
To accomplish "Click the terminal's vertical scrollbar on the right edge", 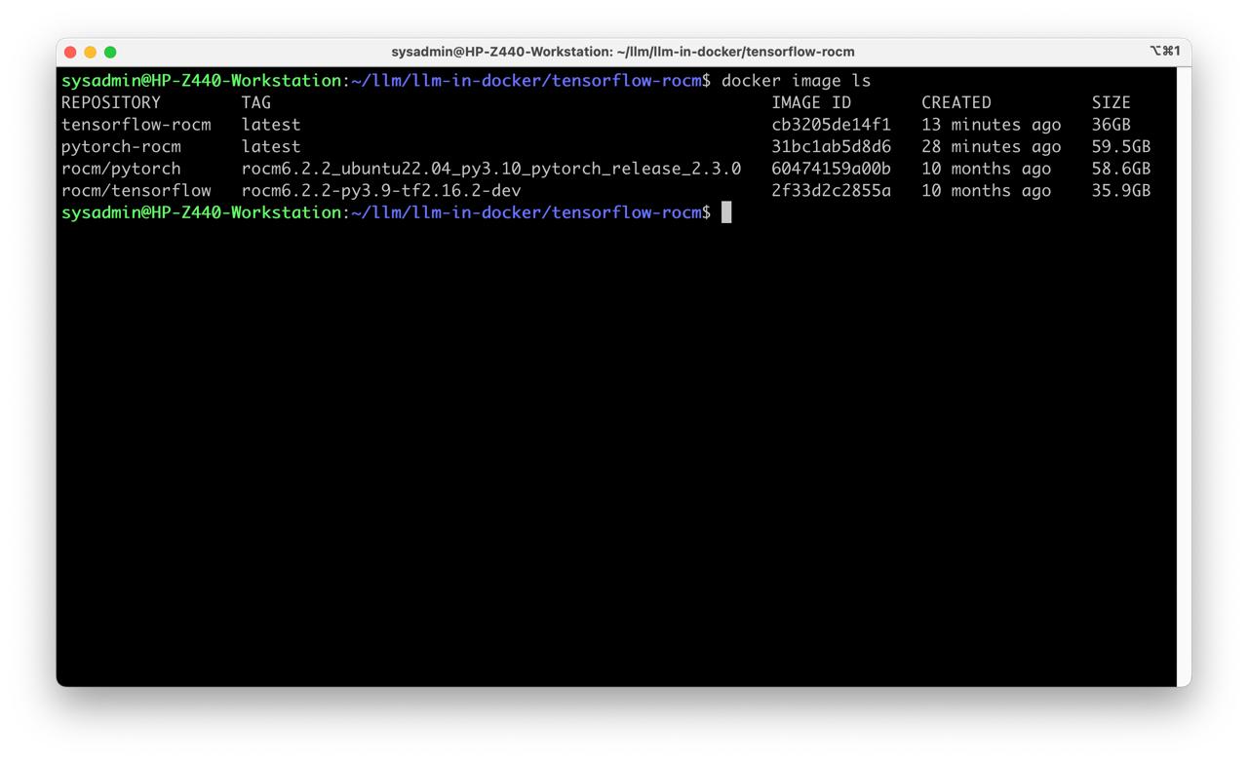I will (1185, 376).
